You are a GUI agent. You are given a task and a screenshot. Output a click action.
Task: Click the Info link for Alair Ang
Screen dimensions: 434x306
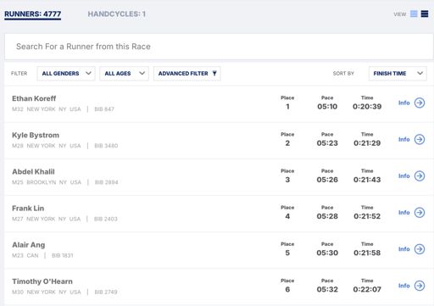[x=404, y=249]
